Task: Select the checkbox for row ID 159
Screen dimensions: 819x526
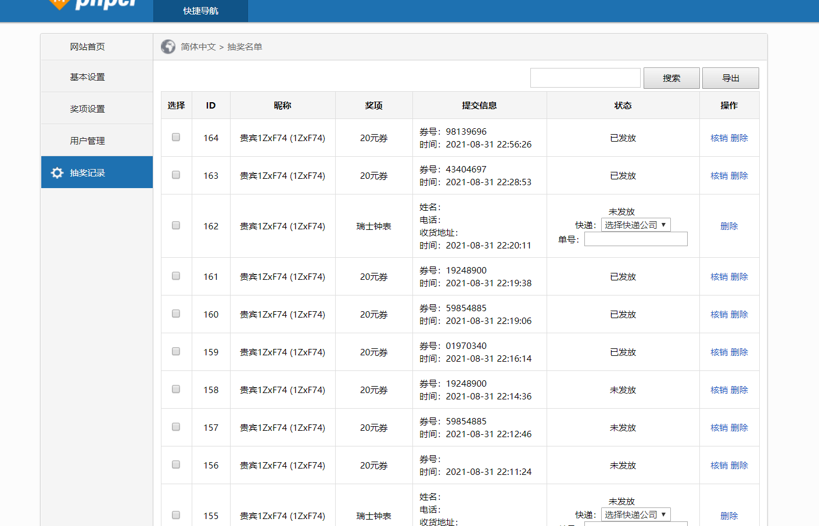Action: [176, 351]
